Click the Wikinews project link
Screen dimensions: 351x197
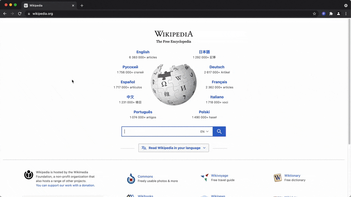pyautogui.click(x=218, y=196)
